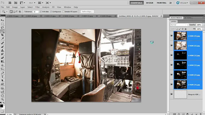
Task: Switch to the 2 HDR (6).jpg document tab
Action: [x=31, y=16]
